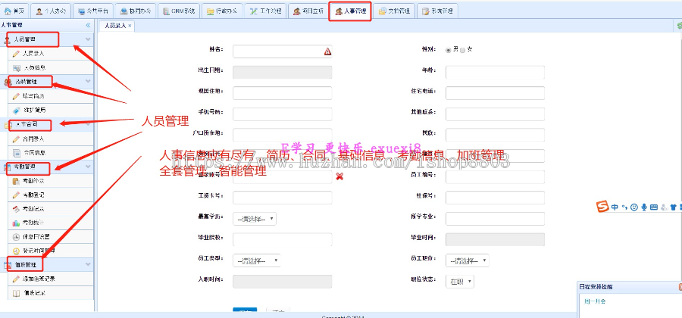The height and width of the screenshot is (318, 682).
Task: Open the 职位状态 dropdown showing 在职
Action: [x=459, y=281]
